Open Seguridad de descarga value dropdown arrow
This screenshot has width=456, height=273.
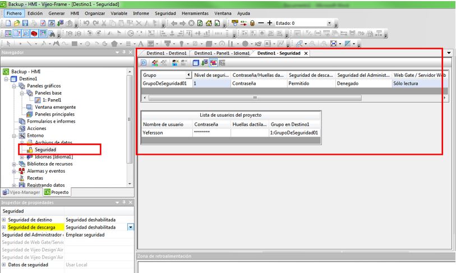coord(131,228)
